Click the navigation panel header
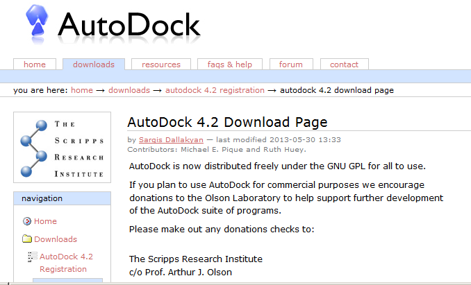 tap(63, 198)
